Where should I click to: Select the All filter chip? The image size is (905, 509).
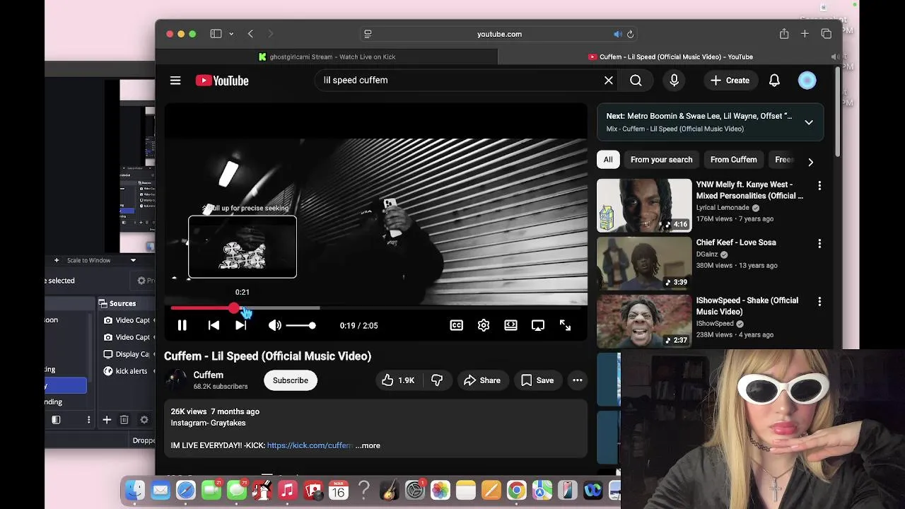[x=608, y=160]
